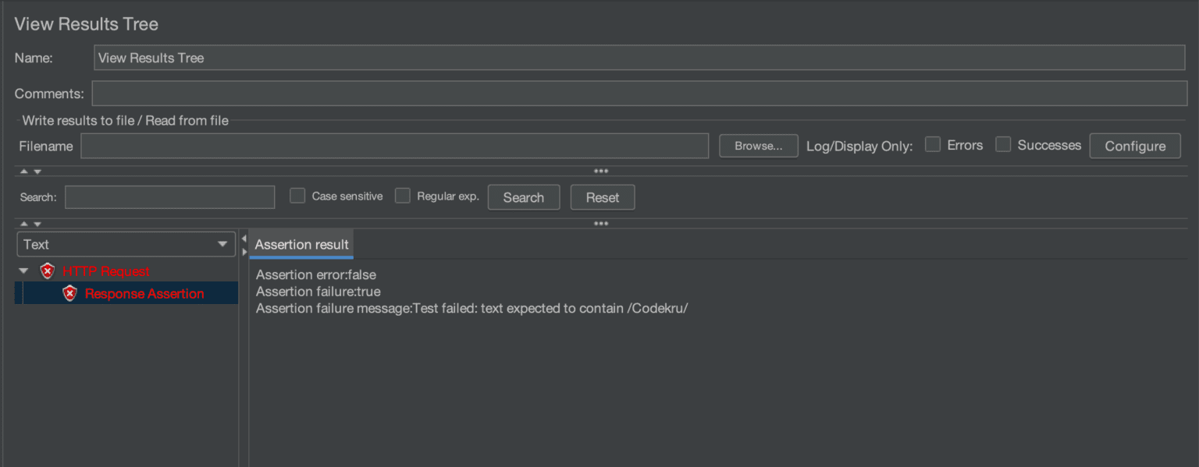Click the 'Assertion error:false' line

click(x=316, y=275)
